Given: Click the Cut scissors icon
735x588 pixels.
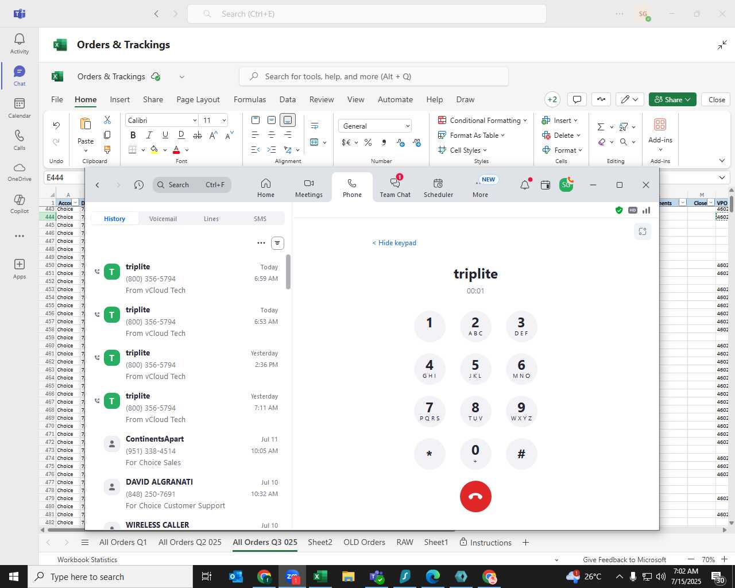Looking at the screenshot, I should [x=107, y=120].
